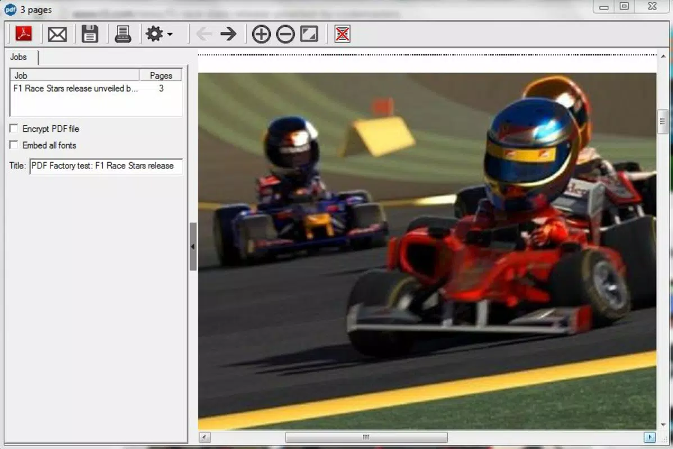The width and height of the screenshot is (673, 449).
Task: Sort by the Pages column header
Action: 161,75
